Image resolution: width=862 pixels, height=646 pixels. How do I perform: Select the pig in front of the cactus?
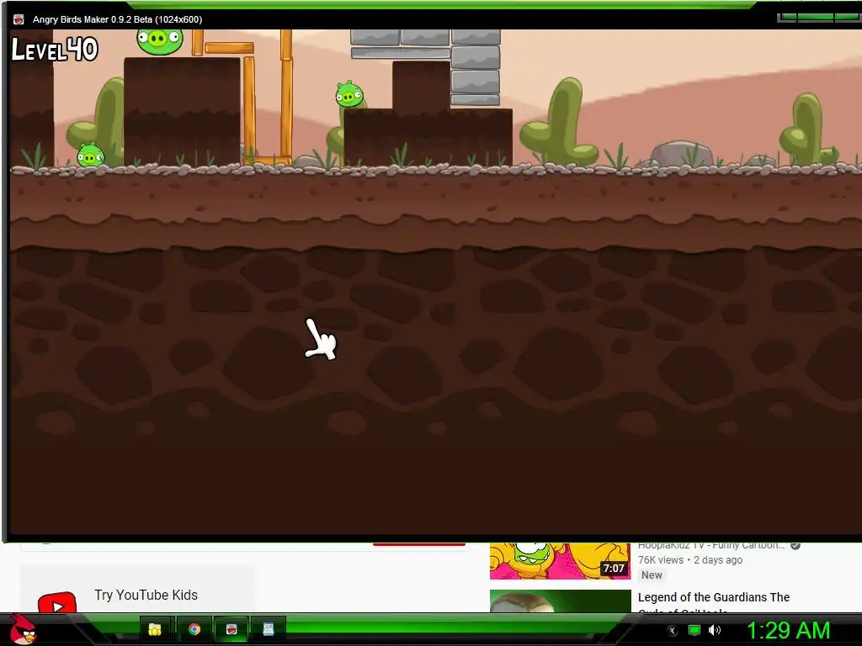pyautogui.click(x=349, y=94)
